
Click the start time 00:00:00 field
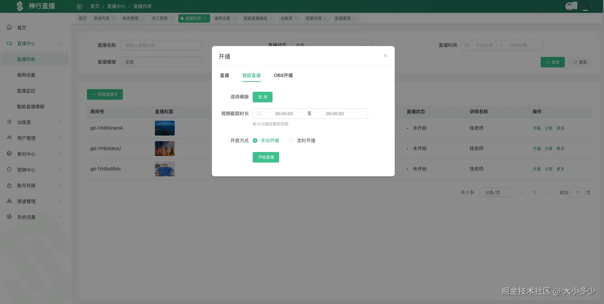(x=284, y=114)
